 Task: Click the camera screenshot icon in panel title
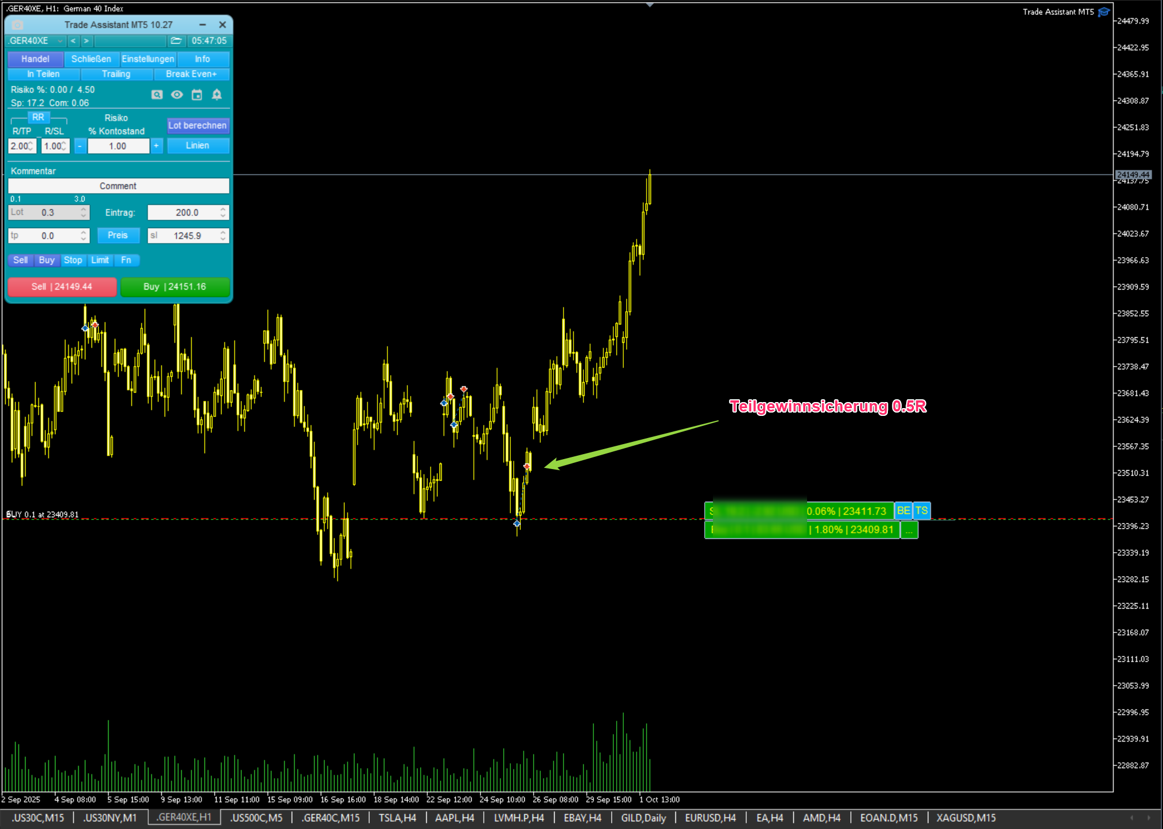[18, 25]
